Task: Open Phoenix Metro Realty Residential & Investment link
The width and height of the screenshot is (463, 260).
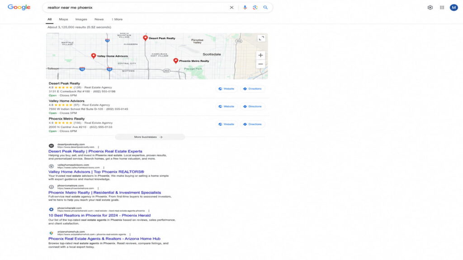Action: (104, 192)
